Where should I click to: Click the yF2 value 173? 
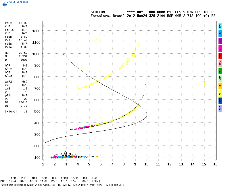tap(25, 92)
